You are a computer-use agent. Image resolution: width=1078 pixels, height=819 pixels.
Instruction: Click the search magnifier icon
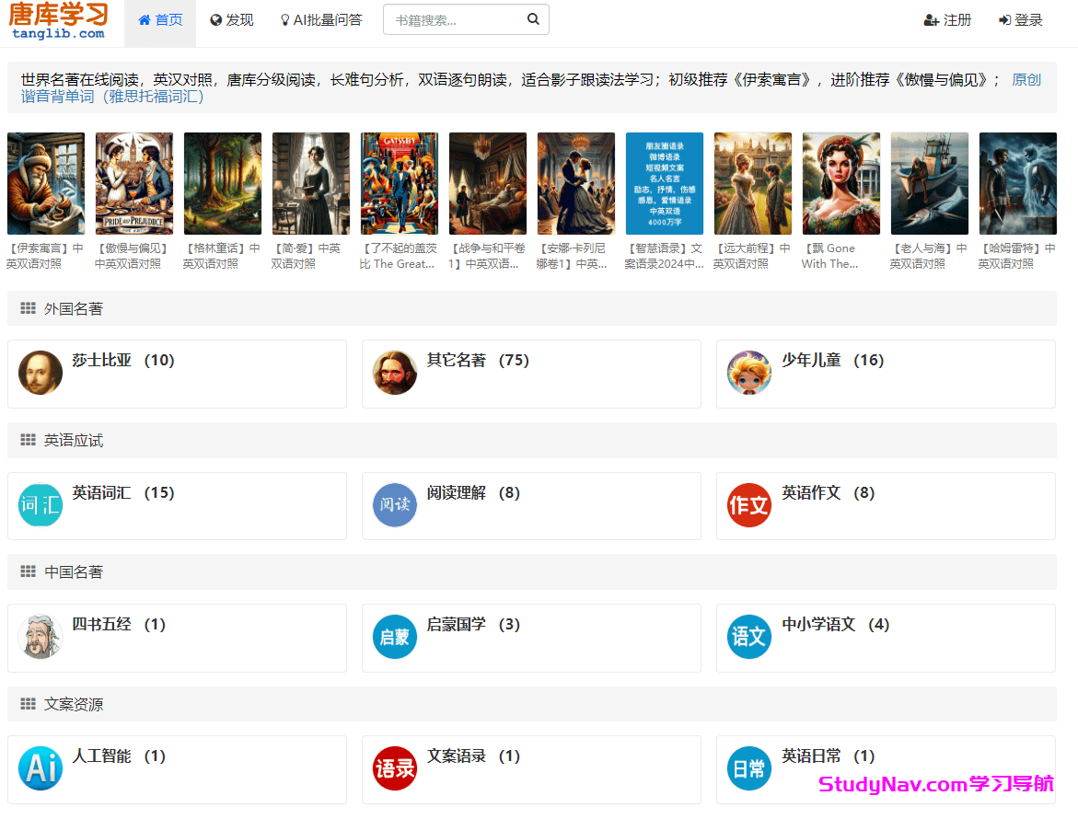coord(533,19)
